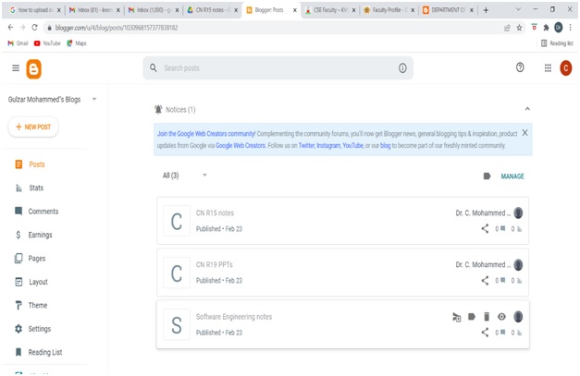Open Stats in the sidebar

click(x=36, y=188)
